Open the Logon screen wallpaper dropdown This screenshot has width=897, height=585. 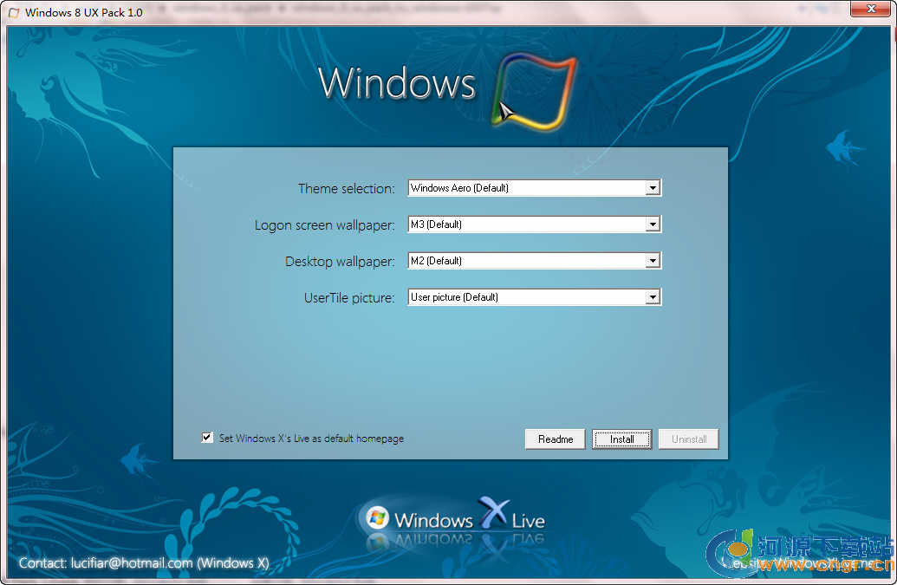click(x=653, y=224)
